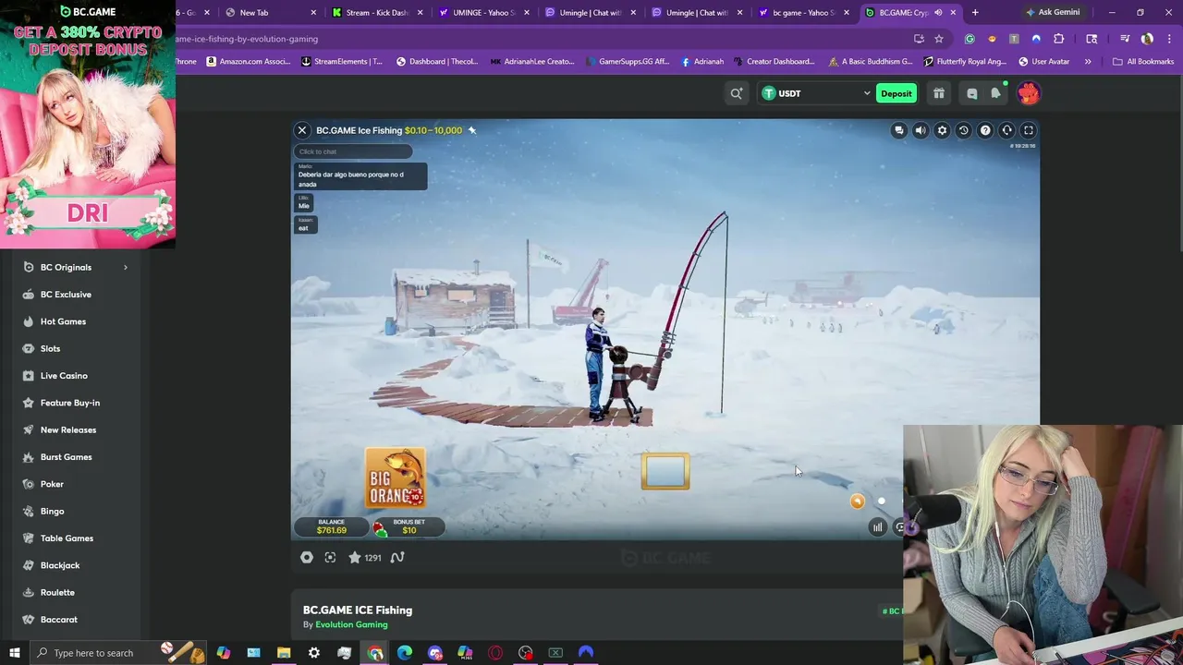Click the trend graph icon below game
The height and width of the screenshot is (665, 1183).
(397, 558)
